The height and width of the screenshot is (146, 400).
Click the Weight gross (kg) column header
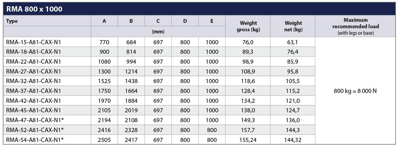(248, 26)
